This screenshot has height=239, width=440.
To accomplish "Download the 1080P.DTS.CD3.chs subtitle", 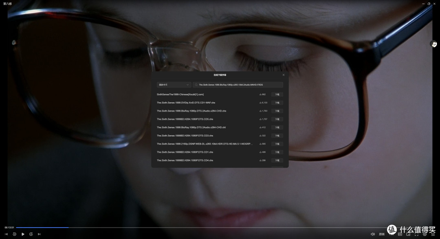I will pos(277,136).
